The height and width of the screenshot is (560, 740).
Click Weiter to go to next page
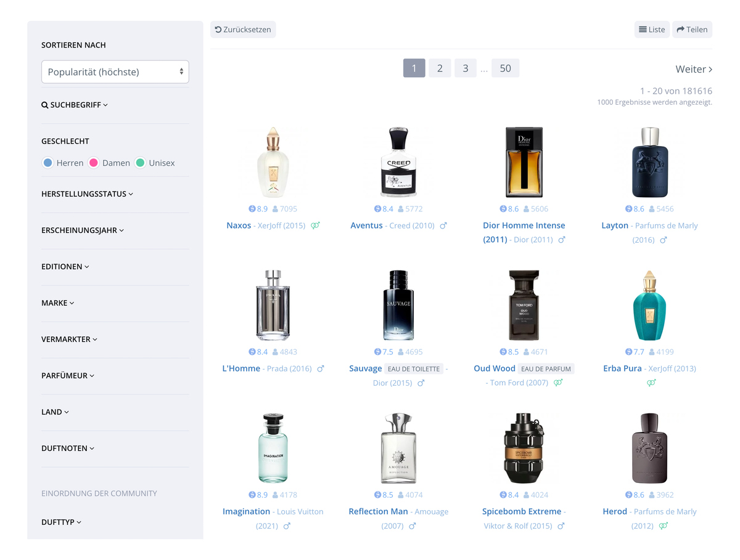click(x=694, y=69)
